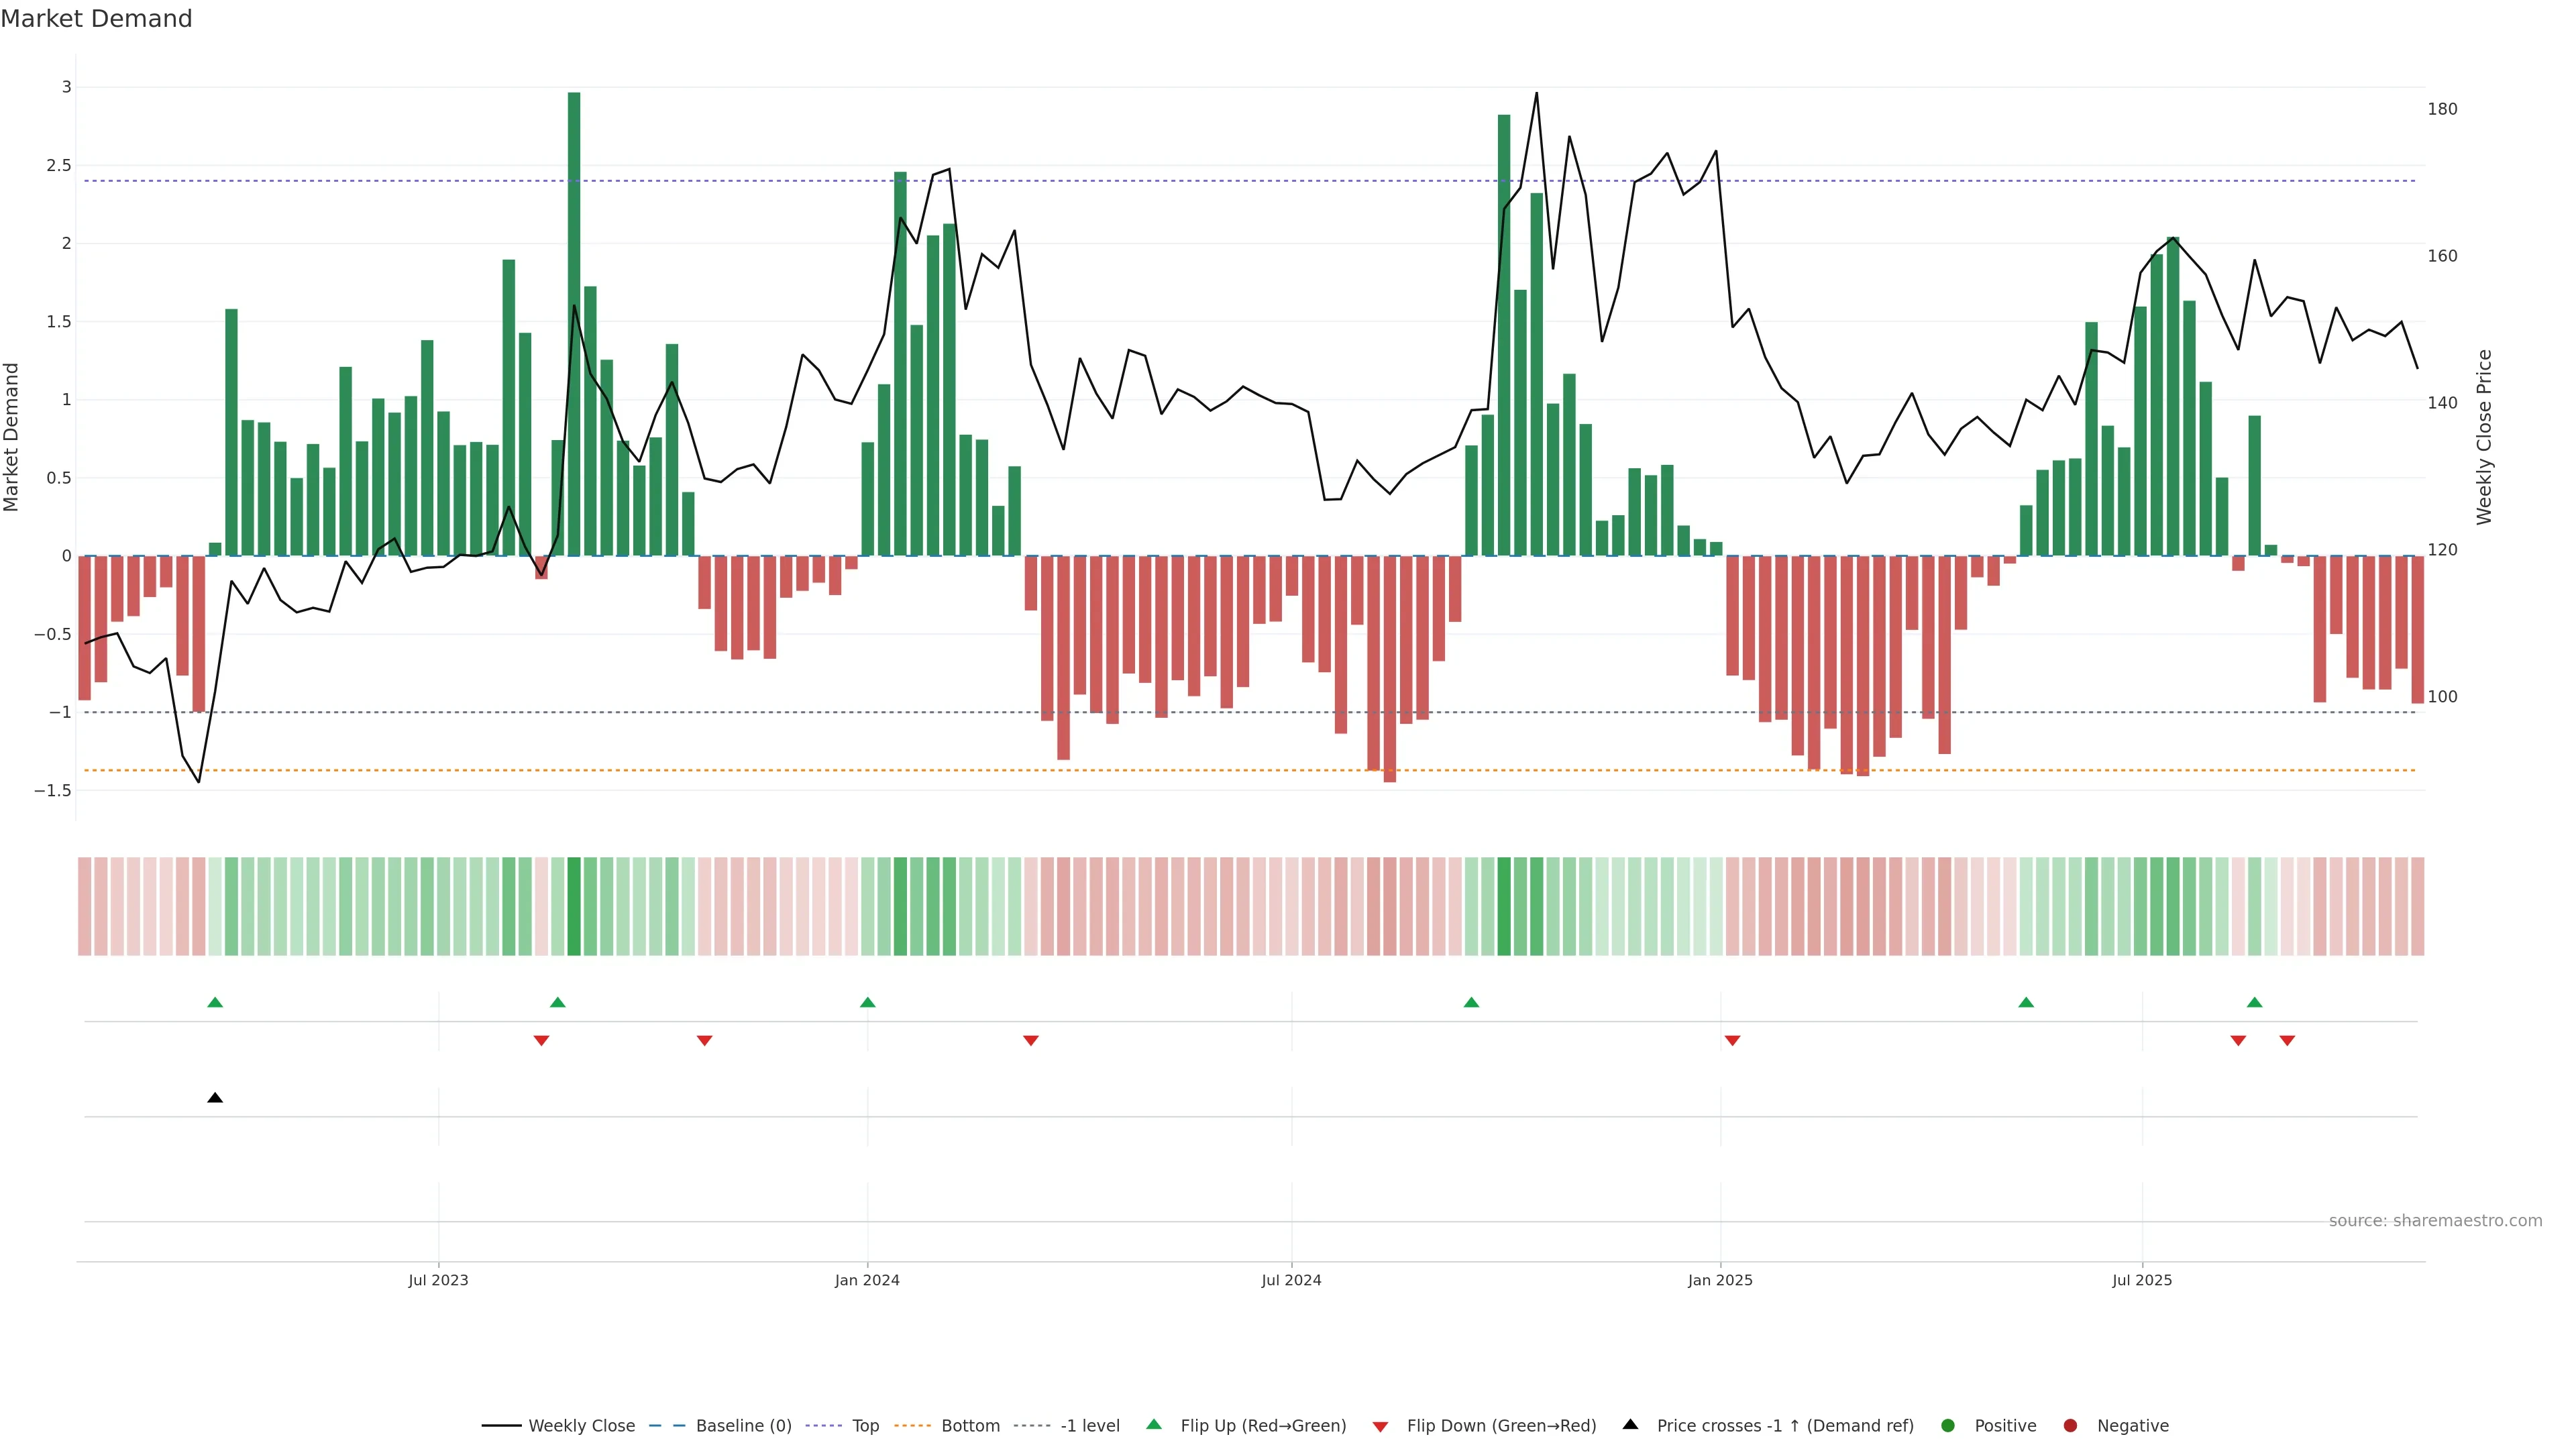This screenshot has width=2576, height=1449.
Task: Click the last green Flip Up marker in chart
Action: pos(2254,1002)
